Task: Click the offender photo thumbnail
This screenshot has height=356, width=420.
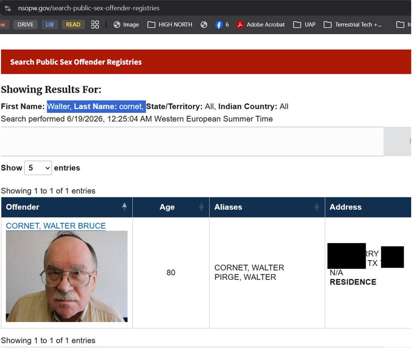Action: pyautogui.click(x=66, y=276)
